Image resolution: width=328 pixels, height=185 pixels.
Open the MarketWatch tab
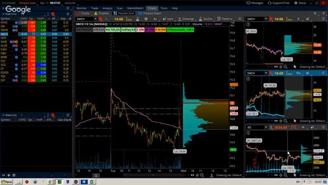pos(135,8)
